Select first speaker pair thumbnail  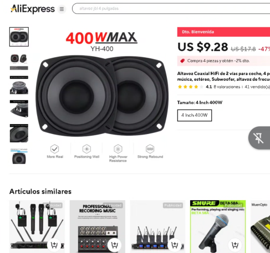coord(19,37)
